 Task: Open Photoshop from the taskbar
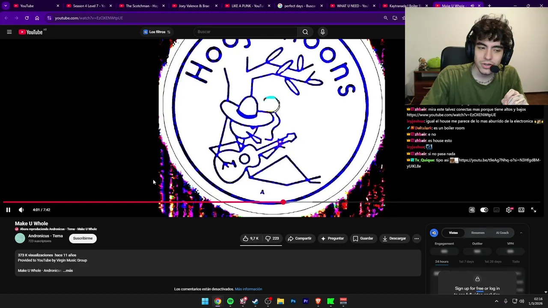tap(293, 301)
